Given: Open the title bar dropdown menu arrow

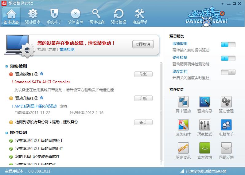Looking at the screenshot, I should tap(223, 4).
